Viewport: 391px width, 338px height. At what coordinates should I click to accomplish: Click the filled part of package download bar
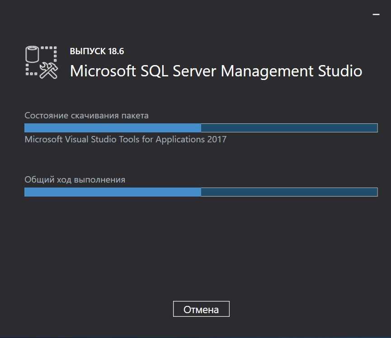(x=112, y=128)
